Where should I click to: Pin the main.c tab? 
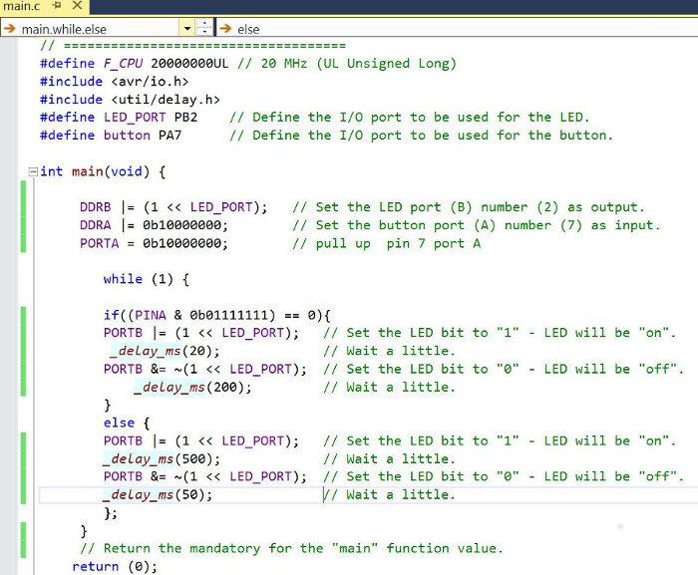(x=57, y=5)
